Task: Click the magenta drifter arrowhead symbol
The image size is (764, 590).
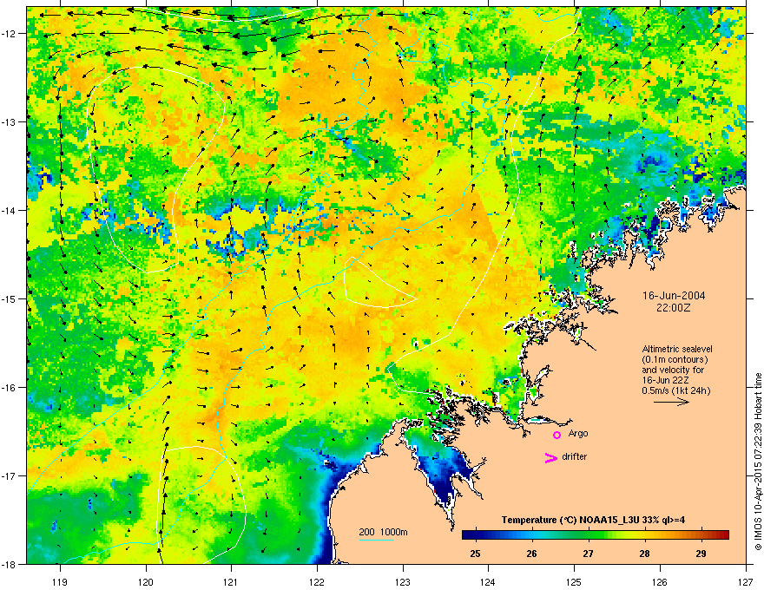Action: click(550, 457)
